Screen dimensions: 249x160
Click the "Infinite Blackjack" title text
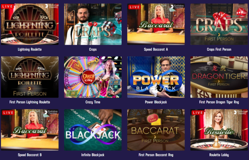(93, 155)
